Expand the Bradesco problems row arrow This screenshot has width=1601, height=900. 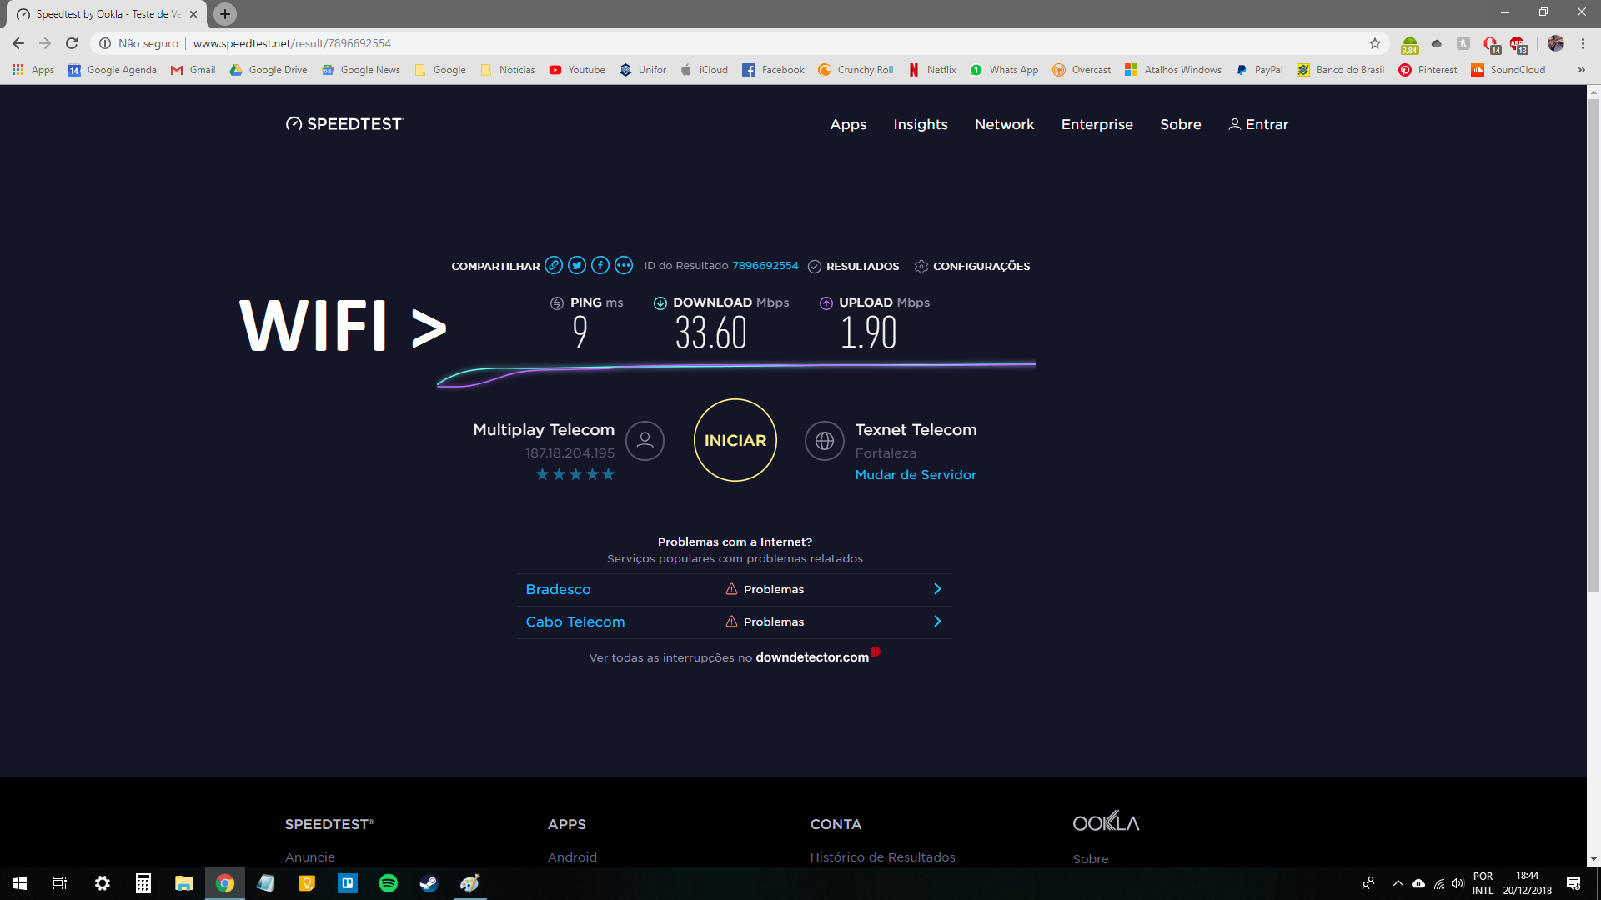(937, 589)
